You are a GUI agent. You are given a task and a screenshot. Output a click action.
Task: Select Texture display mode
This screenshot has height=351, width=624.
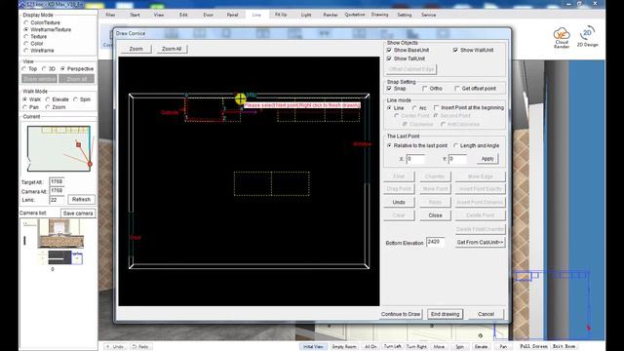[26, 37]
